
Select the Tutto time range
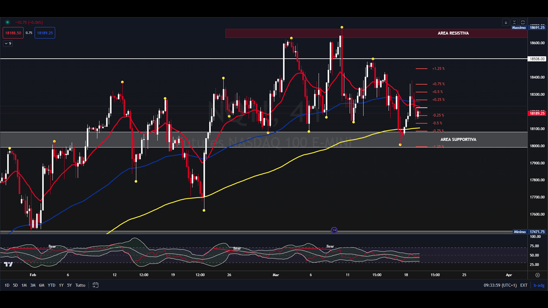80,285
